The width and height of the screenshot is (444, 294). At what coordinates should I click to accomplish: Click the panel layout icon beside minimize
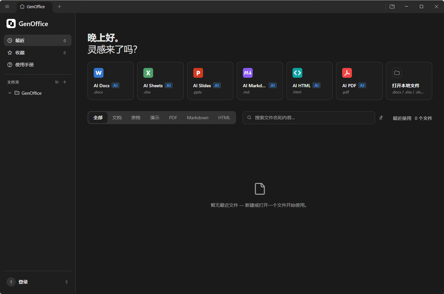(x=392, y=7)
